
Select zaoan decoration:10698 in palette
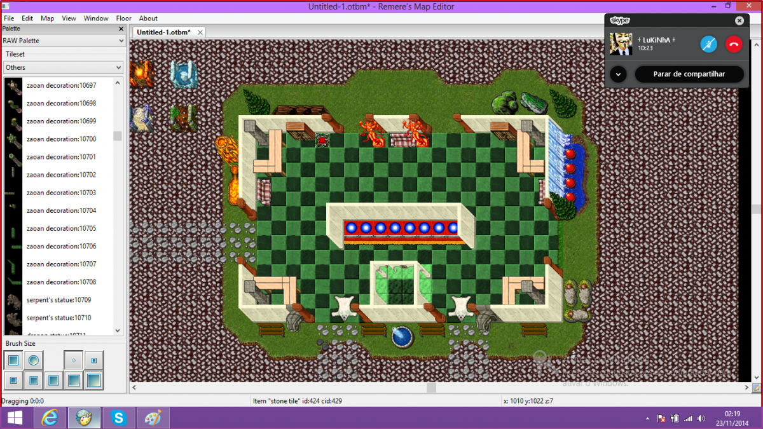pyautogui.click(x=62, y=103)
